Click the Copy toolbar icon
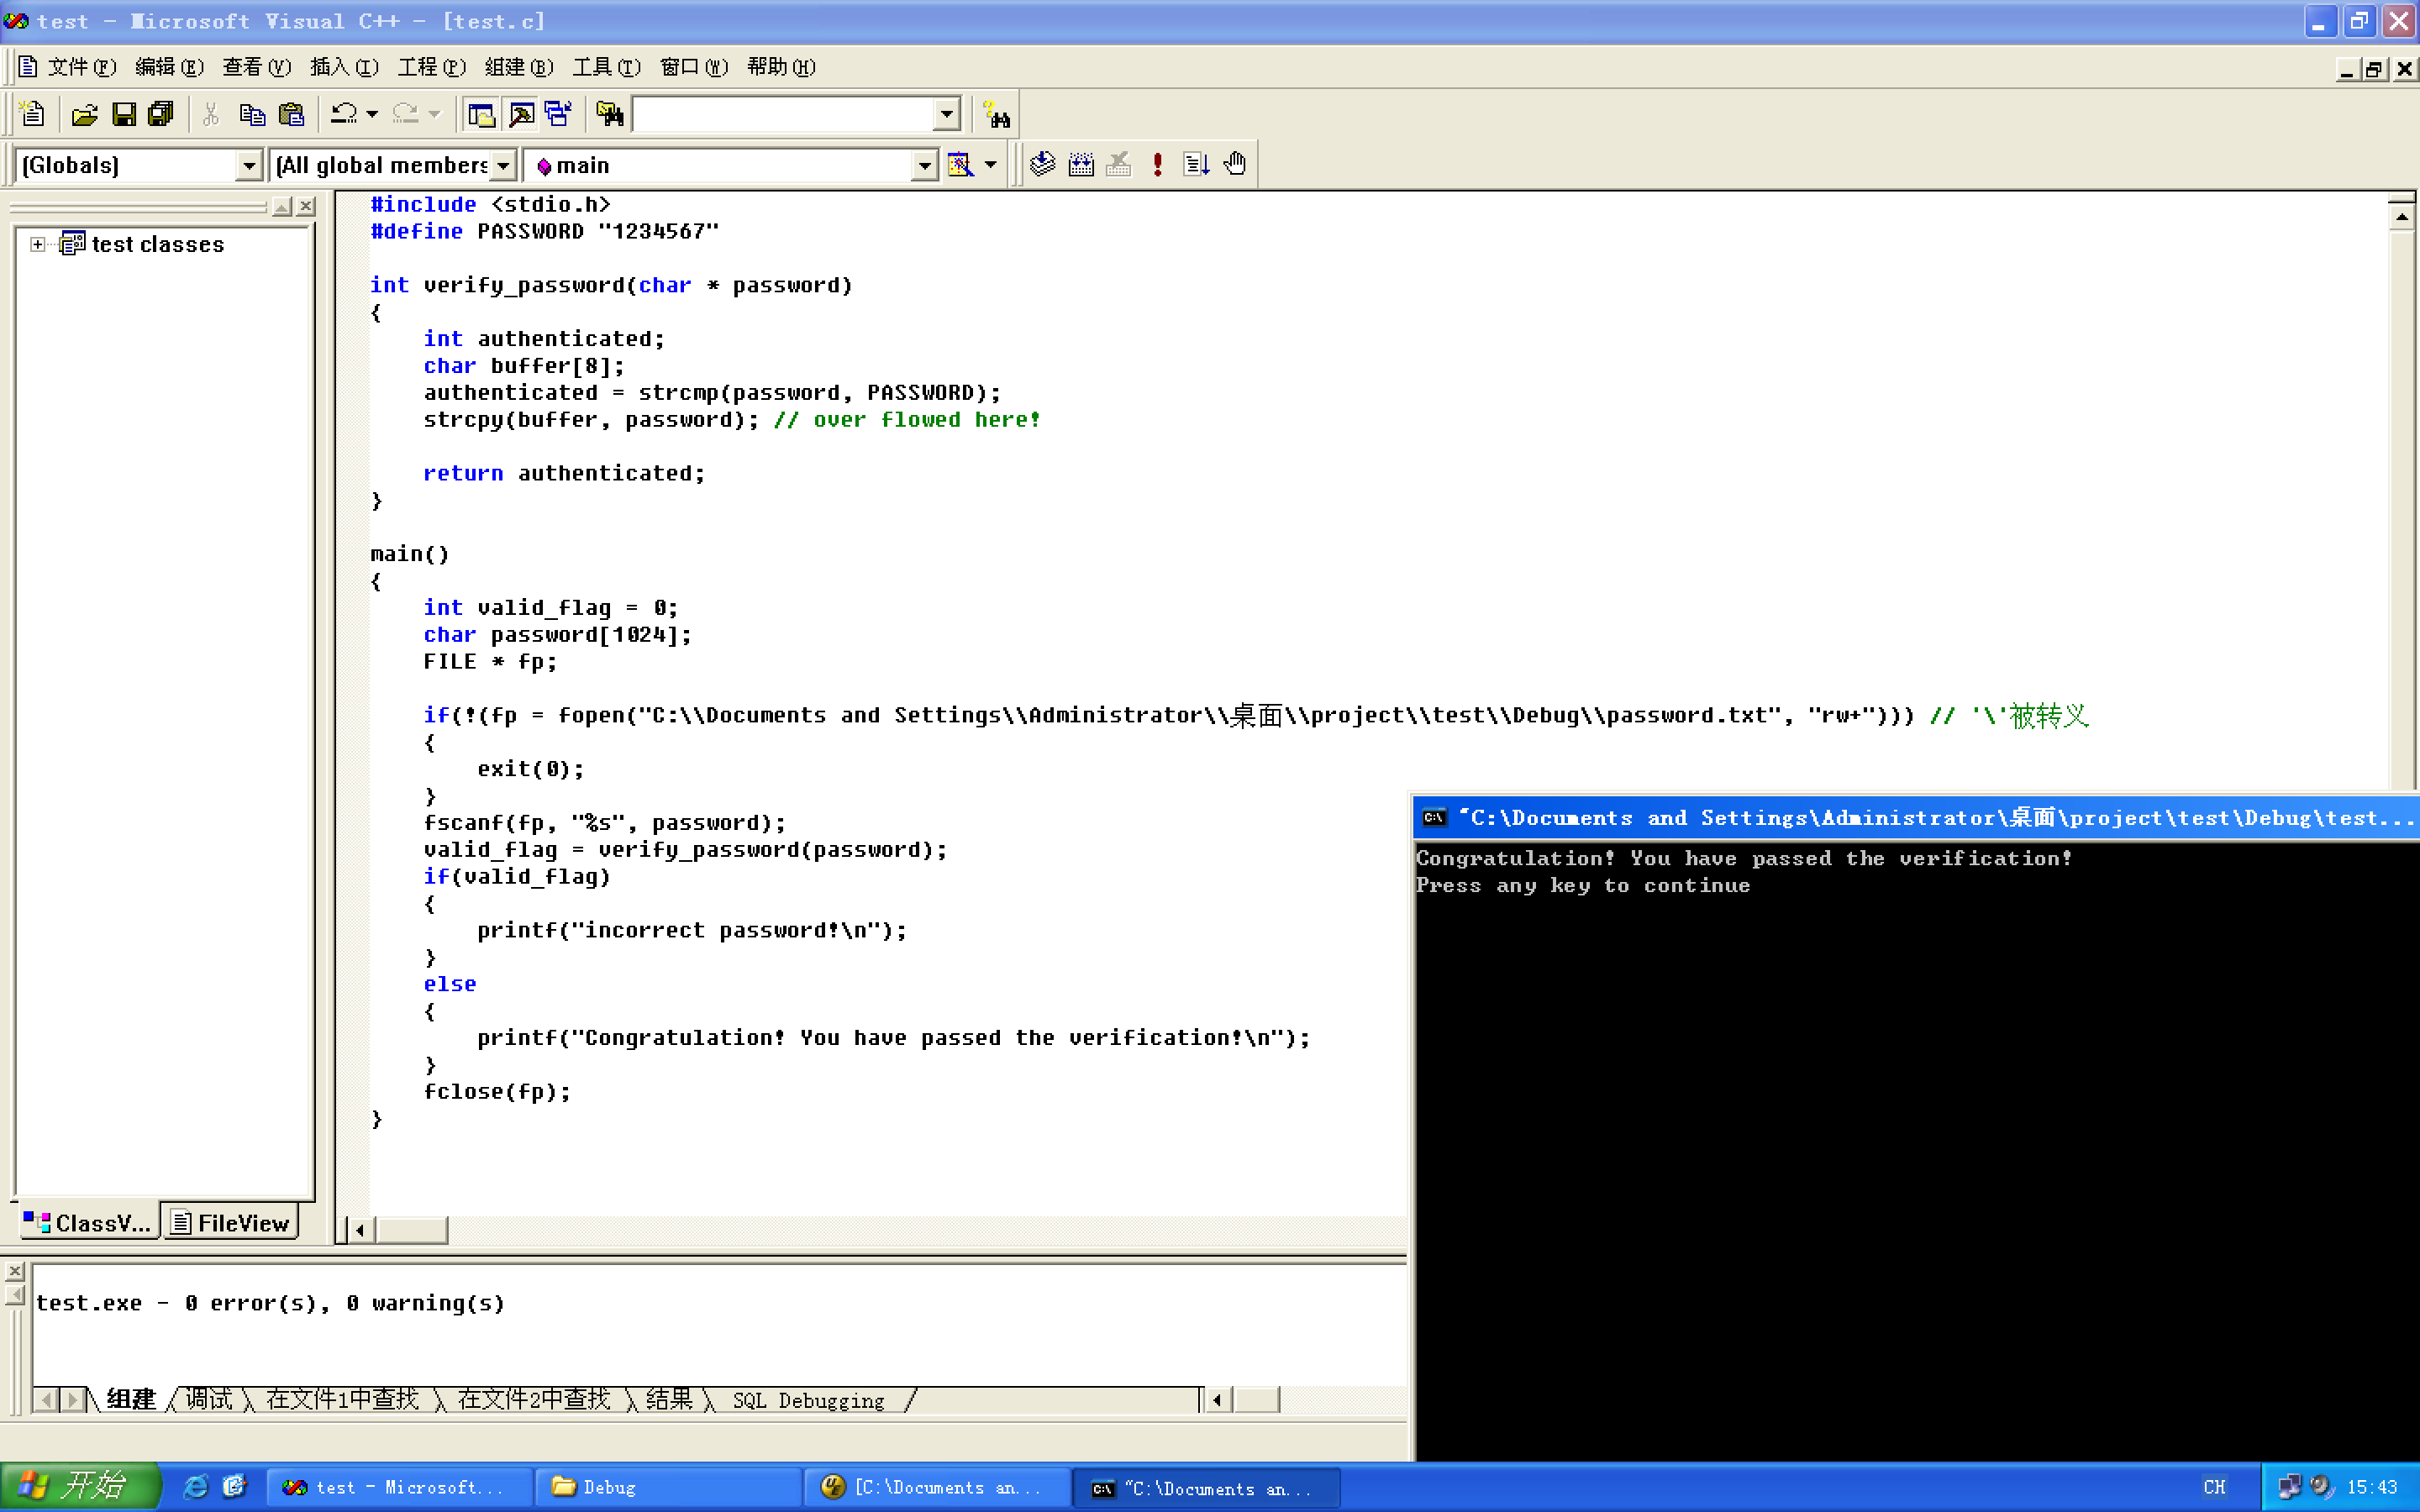 [252, 114]
